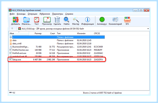Select the 'BusinessIntellige...' file name
The width and height of the screenshot is (158, 103).
click(x=21, y=47)
